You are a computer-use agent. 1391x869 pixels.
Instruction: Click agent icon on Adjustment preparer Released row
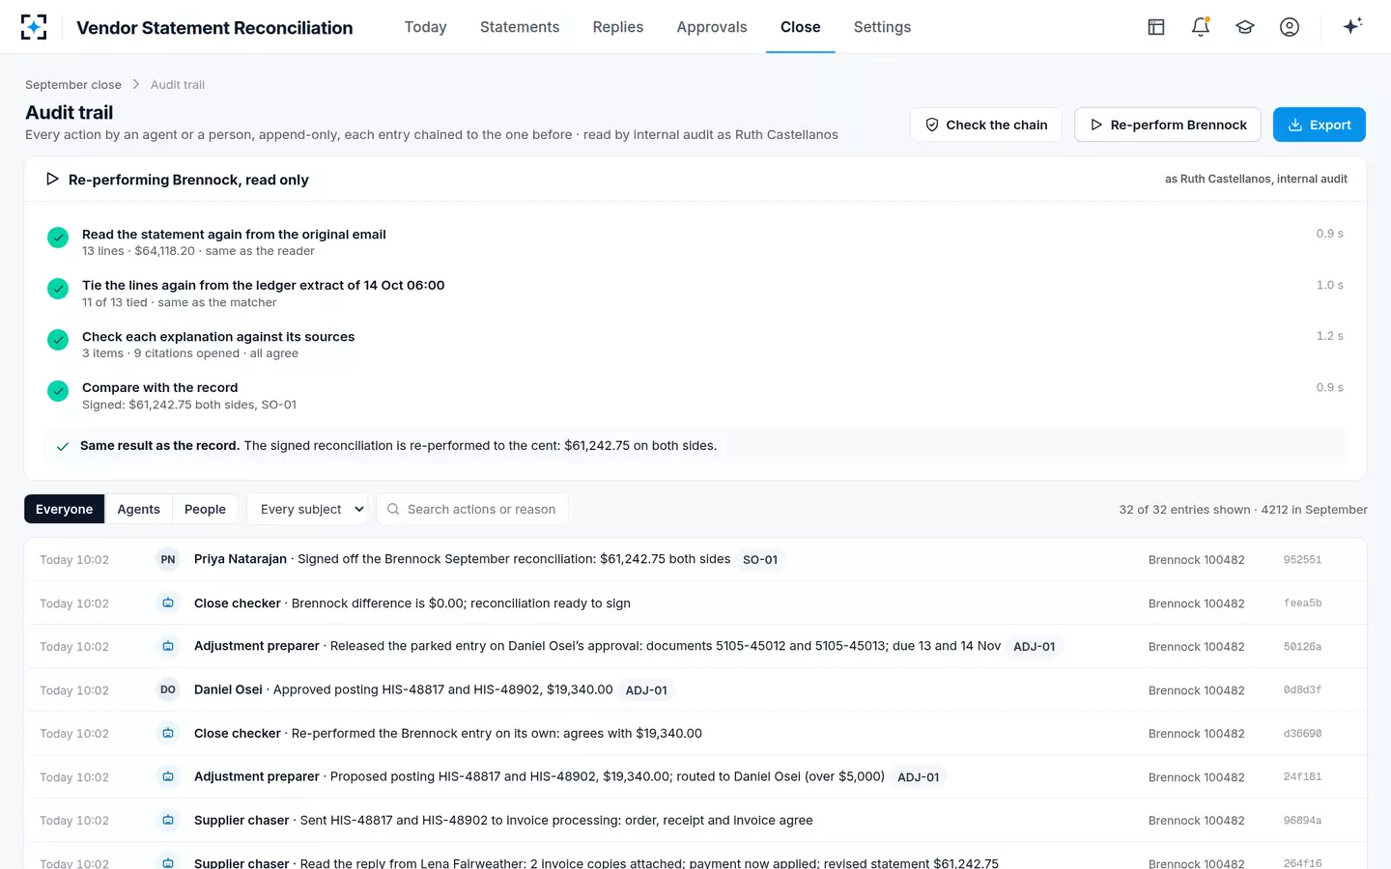(x=168, y=646)
